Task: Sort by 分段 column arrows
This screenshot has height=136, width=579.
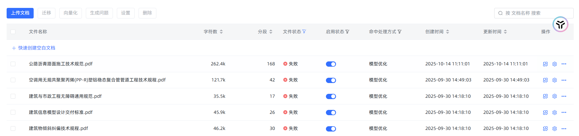Action: 271,32
